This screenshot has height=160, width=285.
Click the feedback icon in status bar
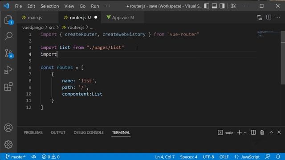tap(268, 157)
